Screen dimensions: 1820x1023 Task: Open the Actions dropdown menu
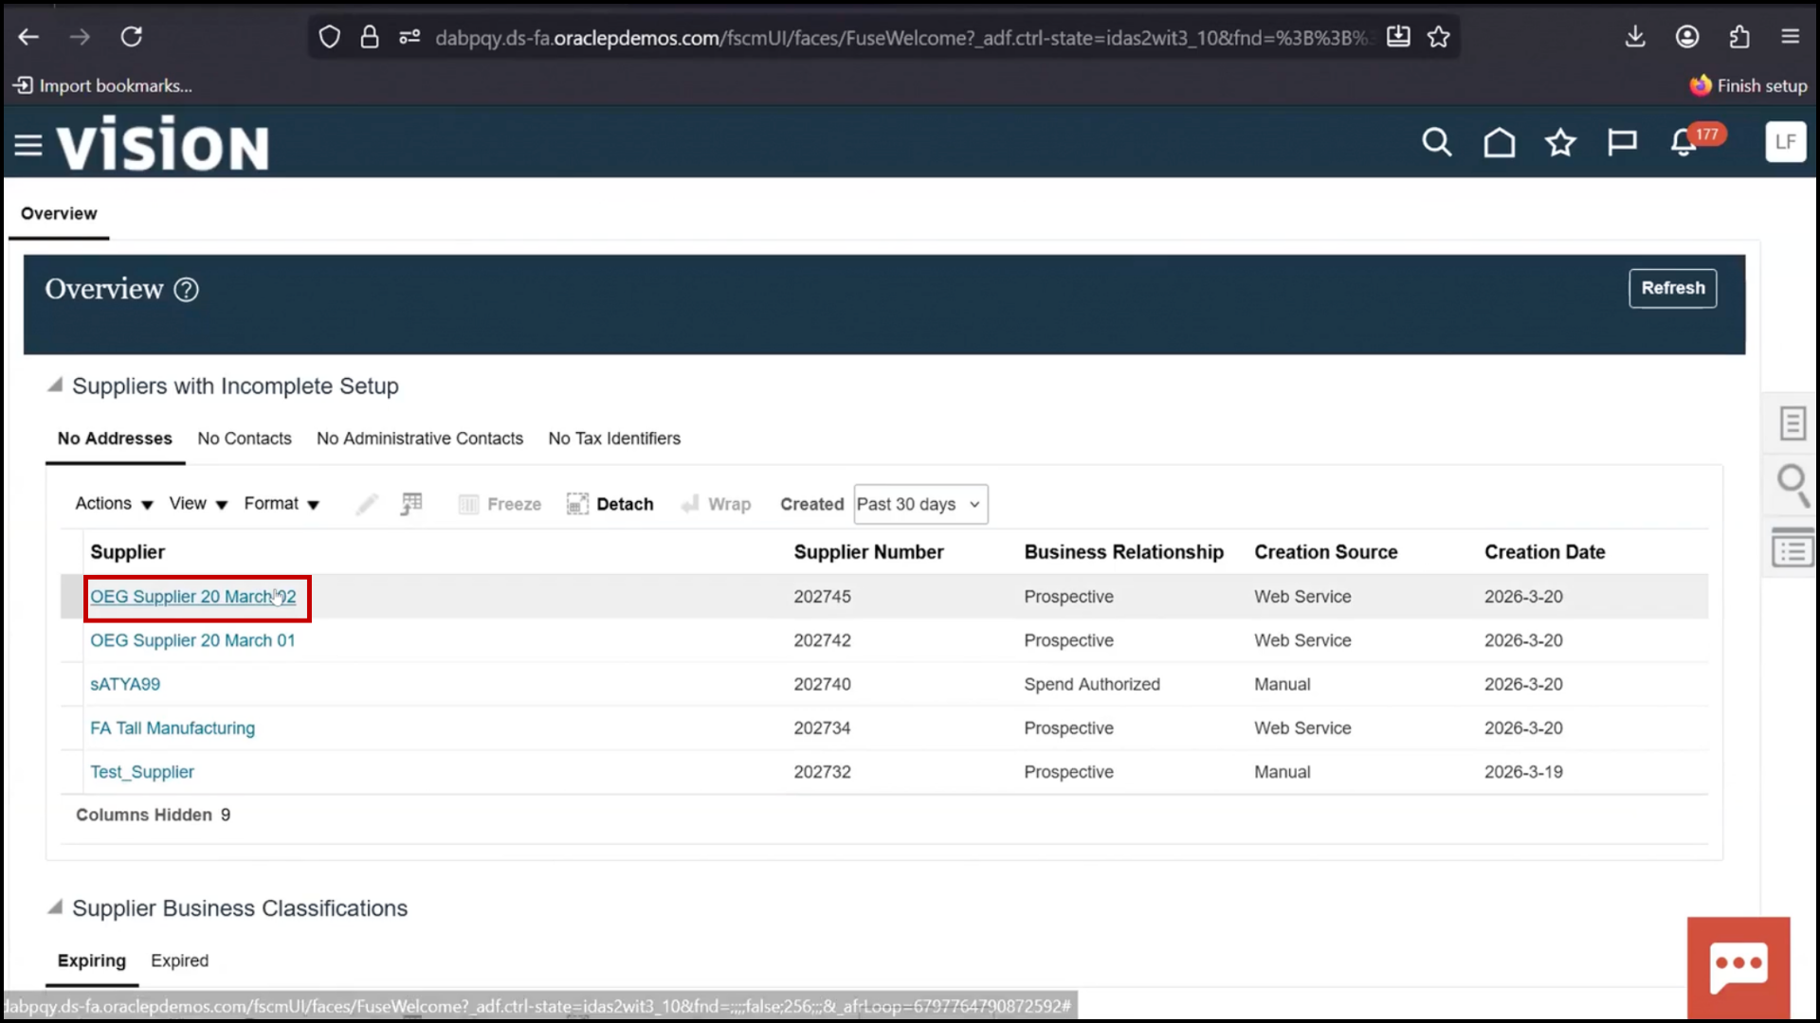pyautogui.click(x=114, y=504)
